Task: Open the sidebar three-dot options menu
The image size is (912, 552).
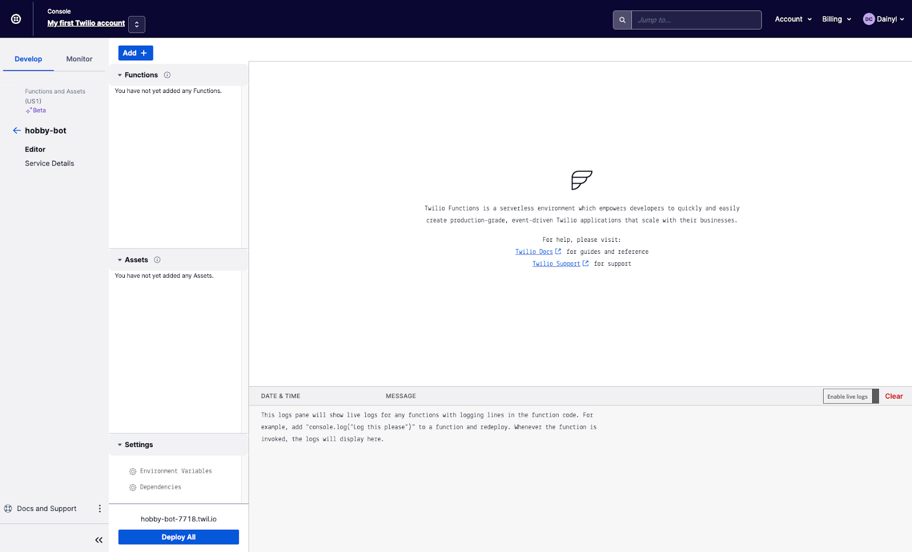Action: click(100, 509)
